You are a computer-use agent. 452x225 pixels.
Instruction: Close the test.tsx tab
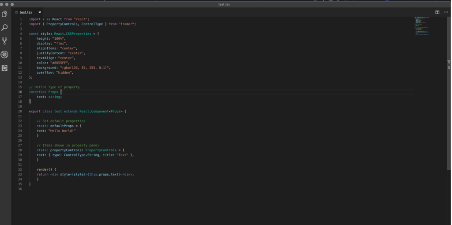click(40, 12)
